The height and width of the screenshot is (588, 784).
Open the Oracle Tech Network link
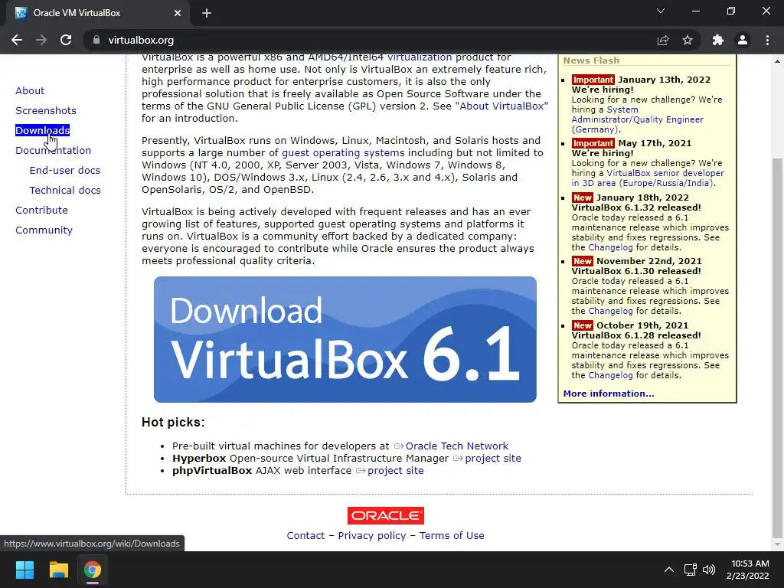pyautogui.click(x=456, y=446)
